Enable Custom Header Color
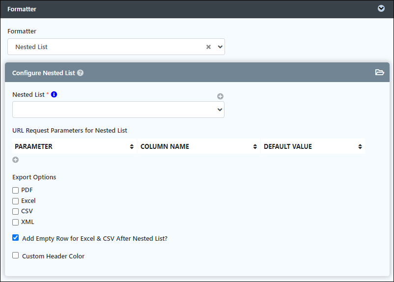The width and height of the screenshot is (394, 282). click(x=16, y=255)
